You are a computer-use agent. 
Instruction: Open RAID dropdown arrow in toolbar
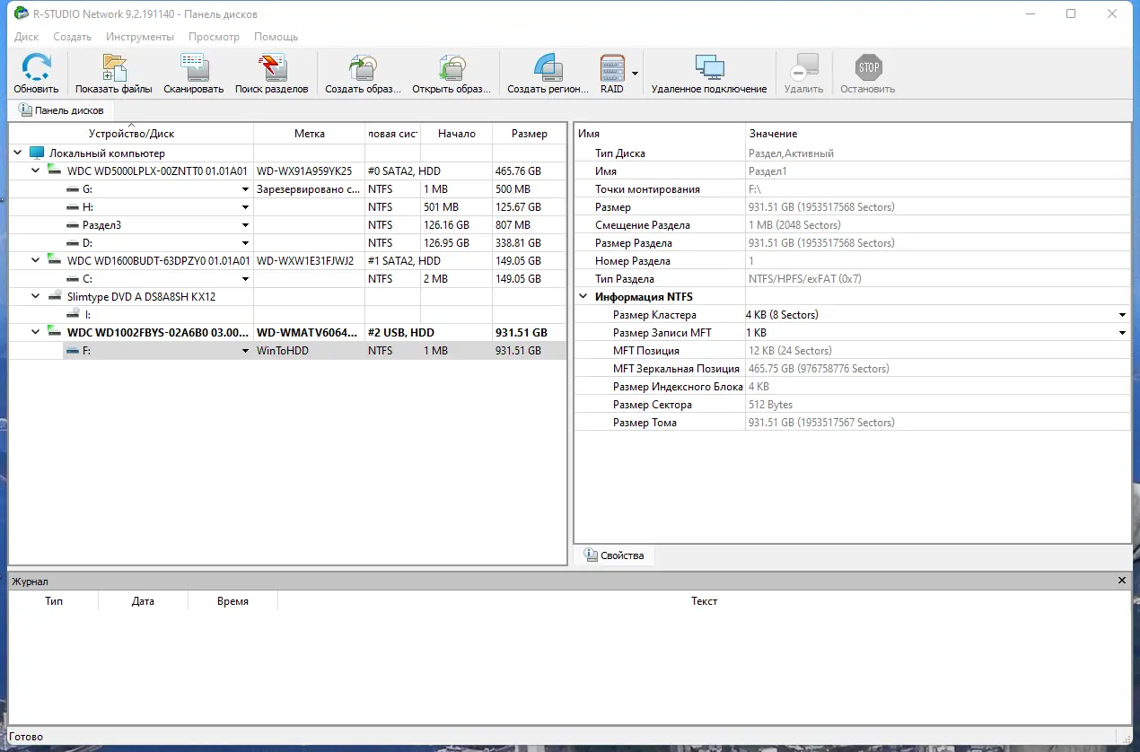tap(636, 73)
